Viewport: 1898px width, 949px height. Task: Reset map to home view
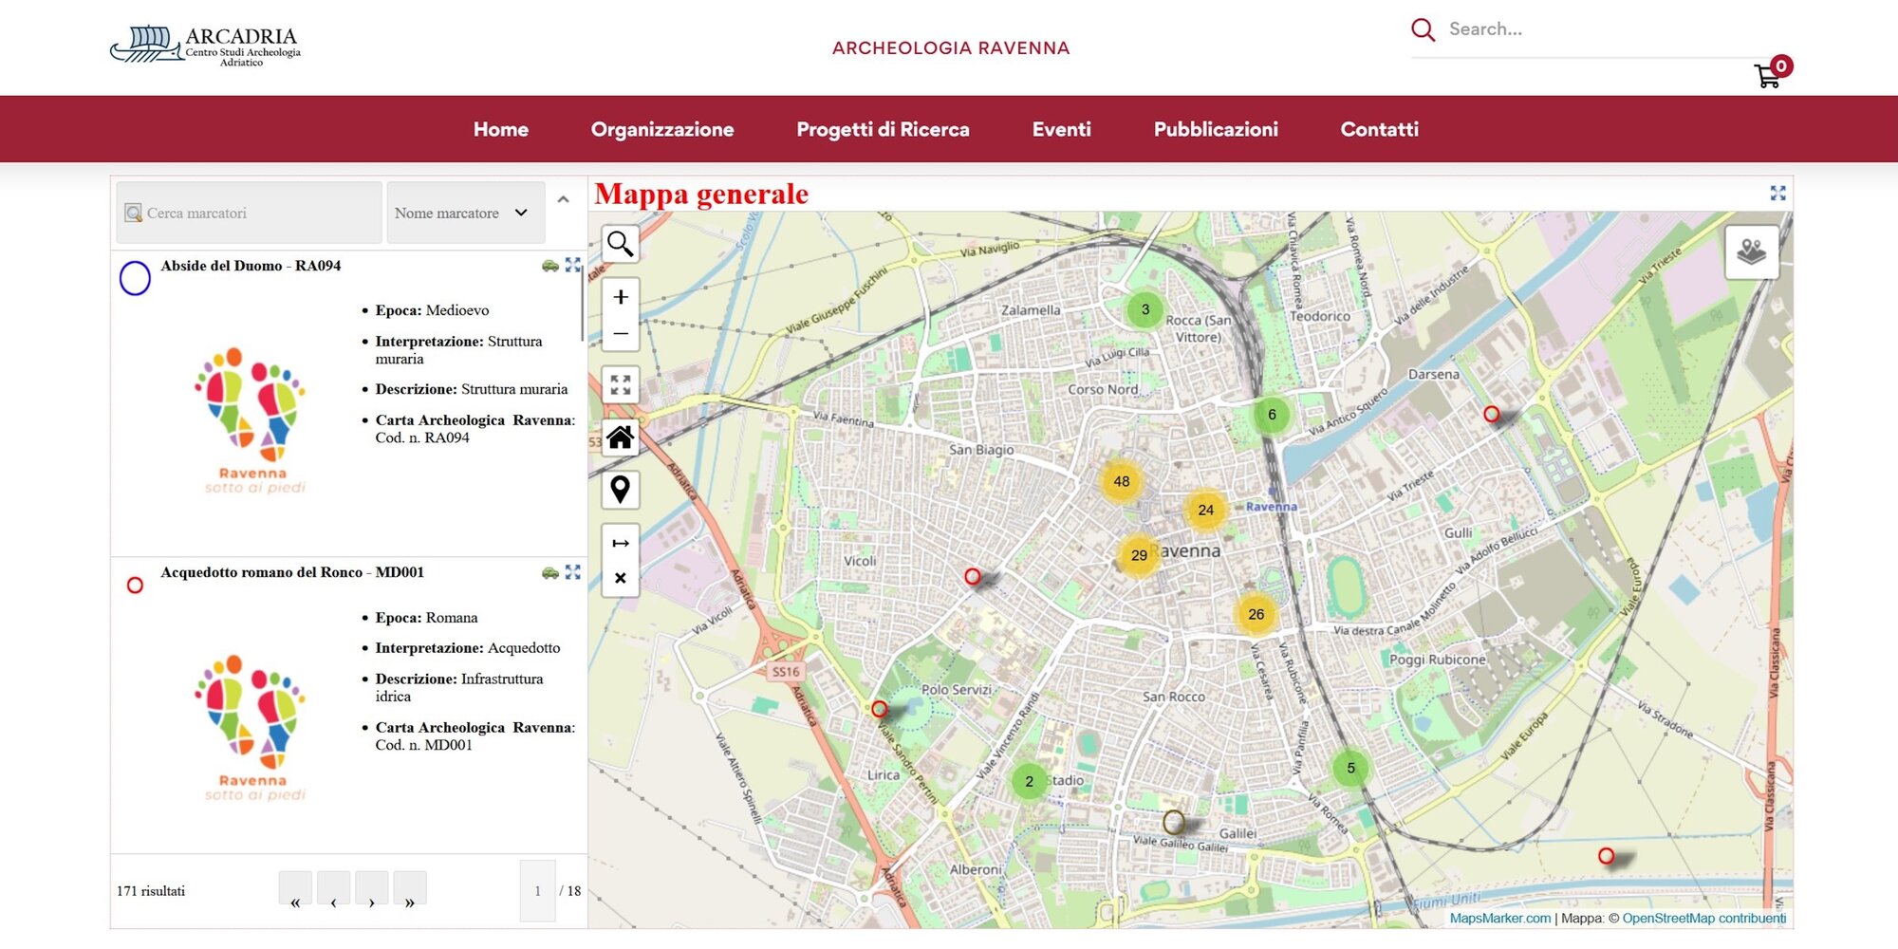[620, 437]
